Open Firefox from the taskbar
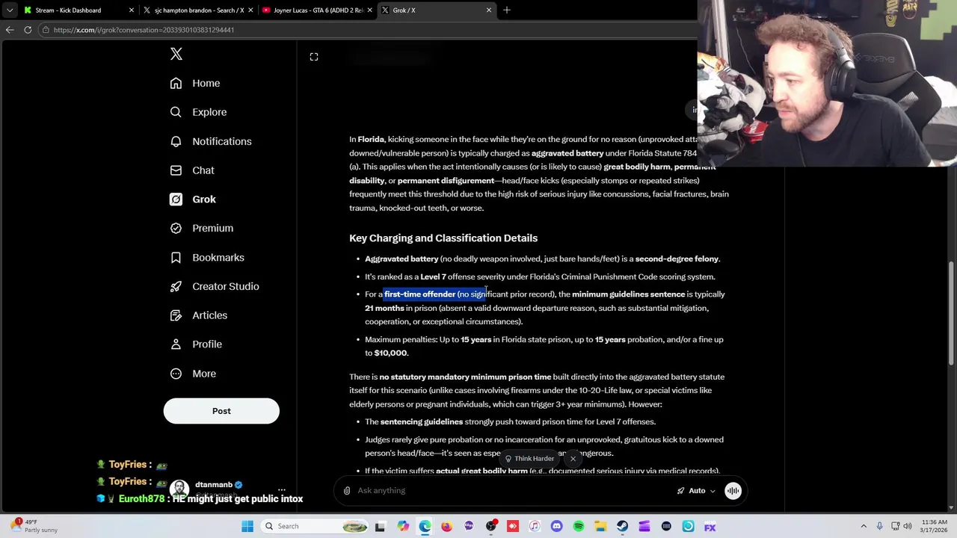This screenshot has width=957, height=538. coord(446,526)
